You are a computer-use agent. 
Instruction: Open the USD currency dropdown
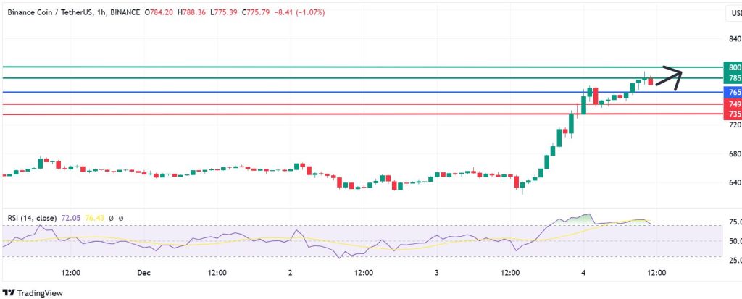733,14
